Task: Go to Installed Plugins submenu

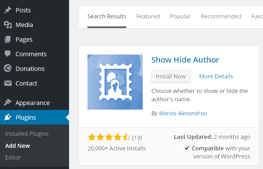Action: [27, 134]
